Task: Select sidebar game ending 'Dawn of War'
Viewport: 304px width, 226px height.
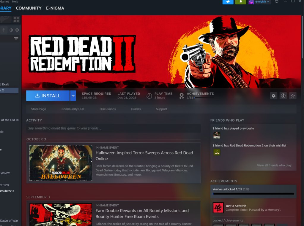Action: (9, 221)
